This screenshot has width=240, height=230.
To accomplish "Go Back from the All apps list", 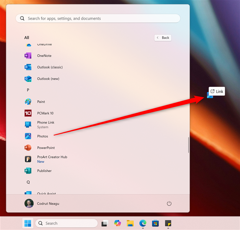I will [x=163, y=38].
